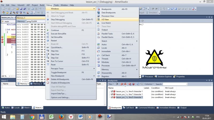Open the Columns dropdown in Breakpoints panel

pyautogui.click(x=149, y=84)
